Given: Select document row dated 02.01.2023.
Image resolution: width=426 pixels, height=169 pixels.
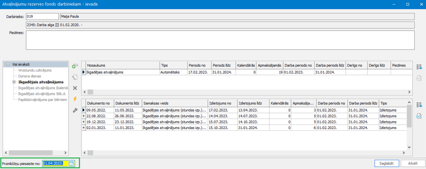Looking at the screenshot, I should coord(244,127).
